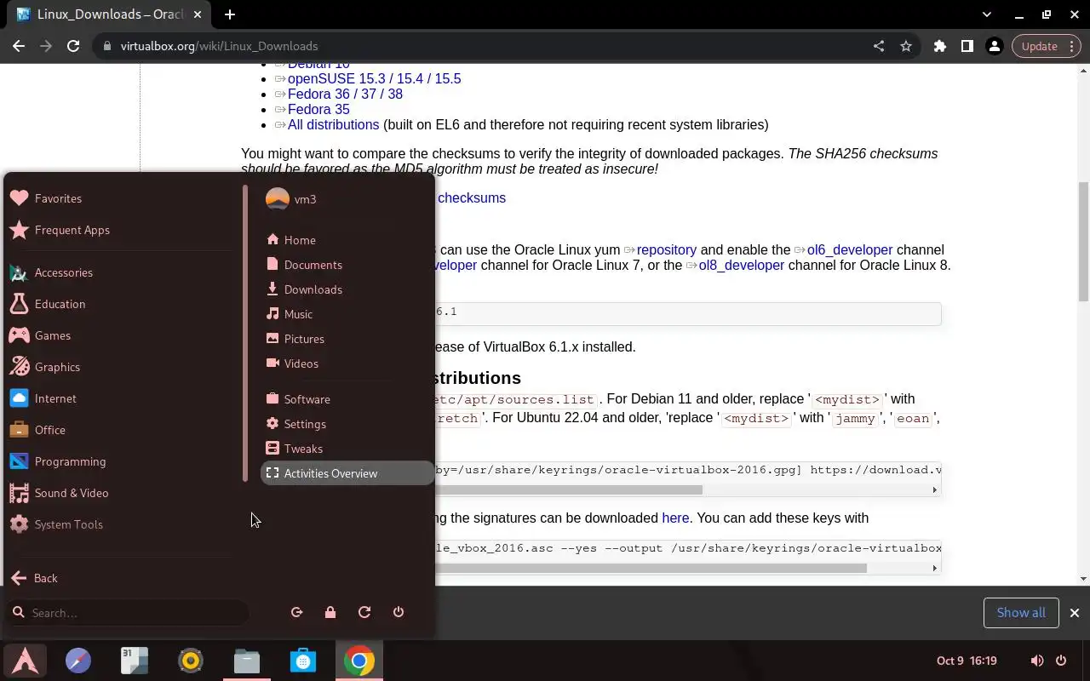Open the tab search dropdown arrow
This screenshot has height=681, width=1090.
pos(987,14)
